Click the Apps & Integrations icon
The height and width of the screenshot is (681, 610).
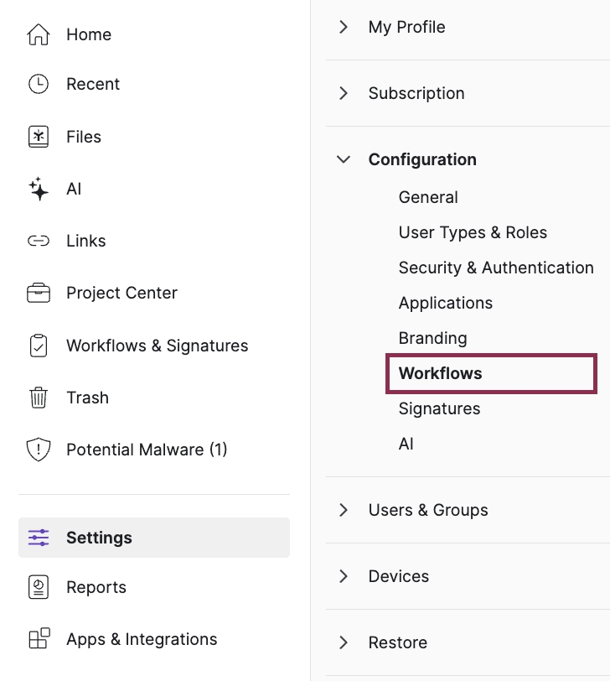[39, 639]
